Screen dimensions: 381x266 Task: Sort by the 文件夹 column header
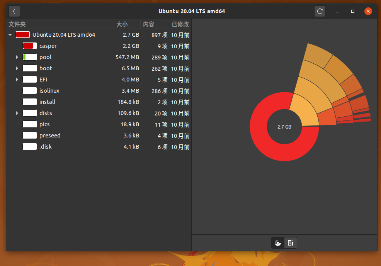(60, 24)
